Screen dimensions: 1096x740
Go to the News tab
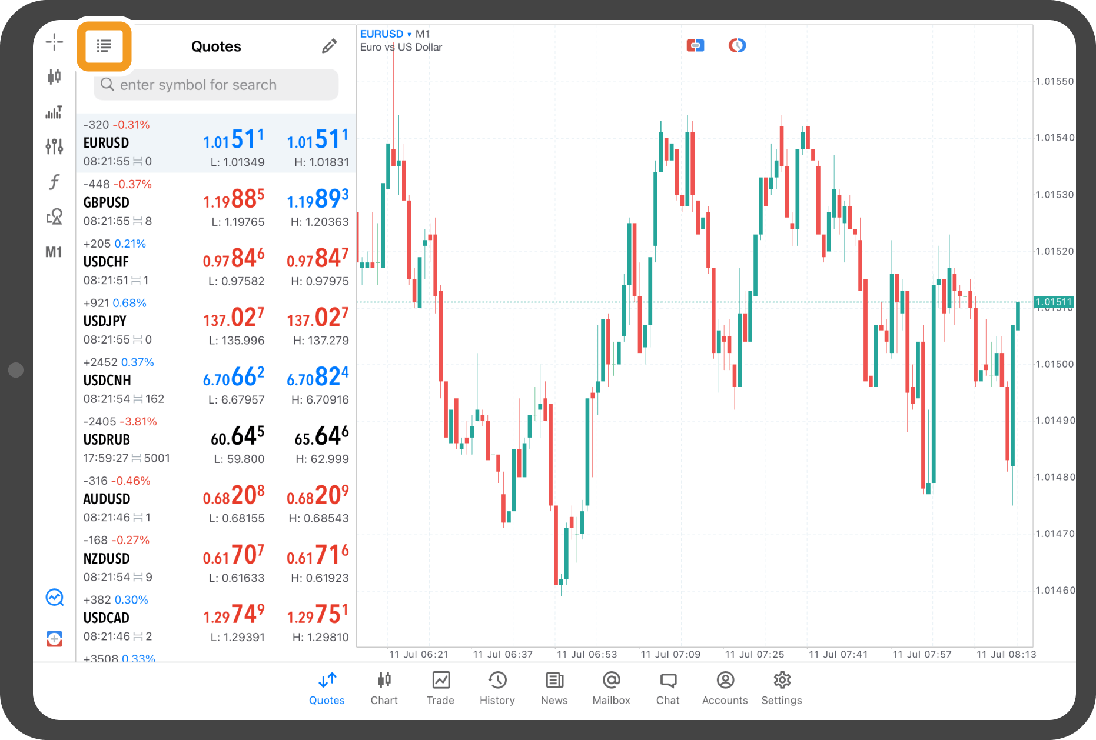click(x=554, y=688)
